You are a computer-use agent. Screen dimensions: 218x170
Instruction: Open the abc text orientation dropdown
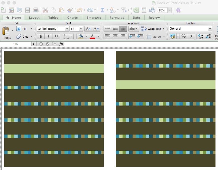(133, 29)
